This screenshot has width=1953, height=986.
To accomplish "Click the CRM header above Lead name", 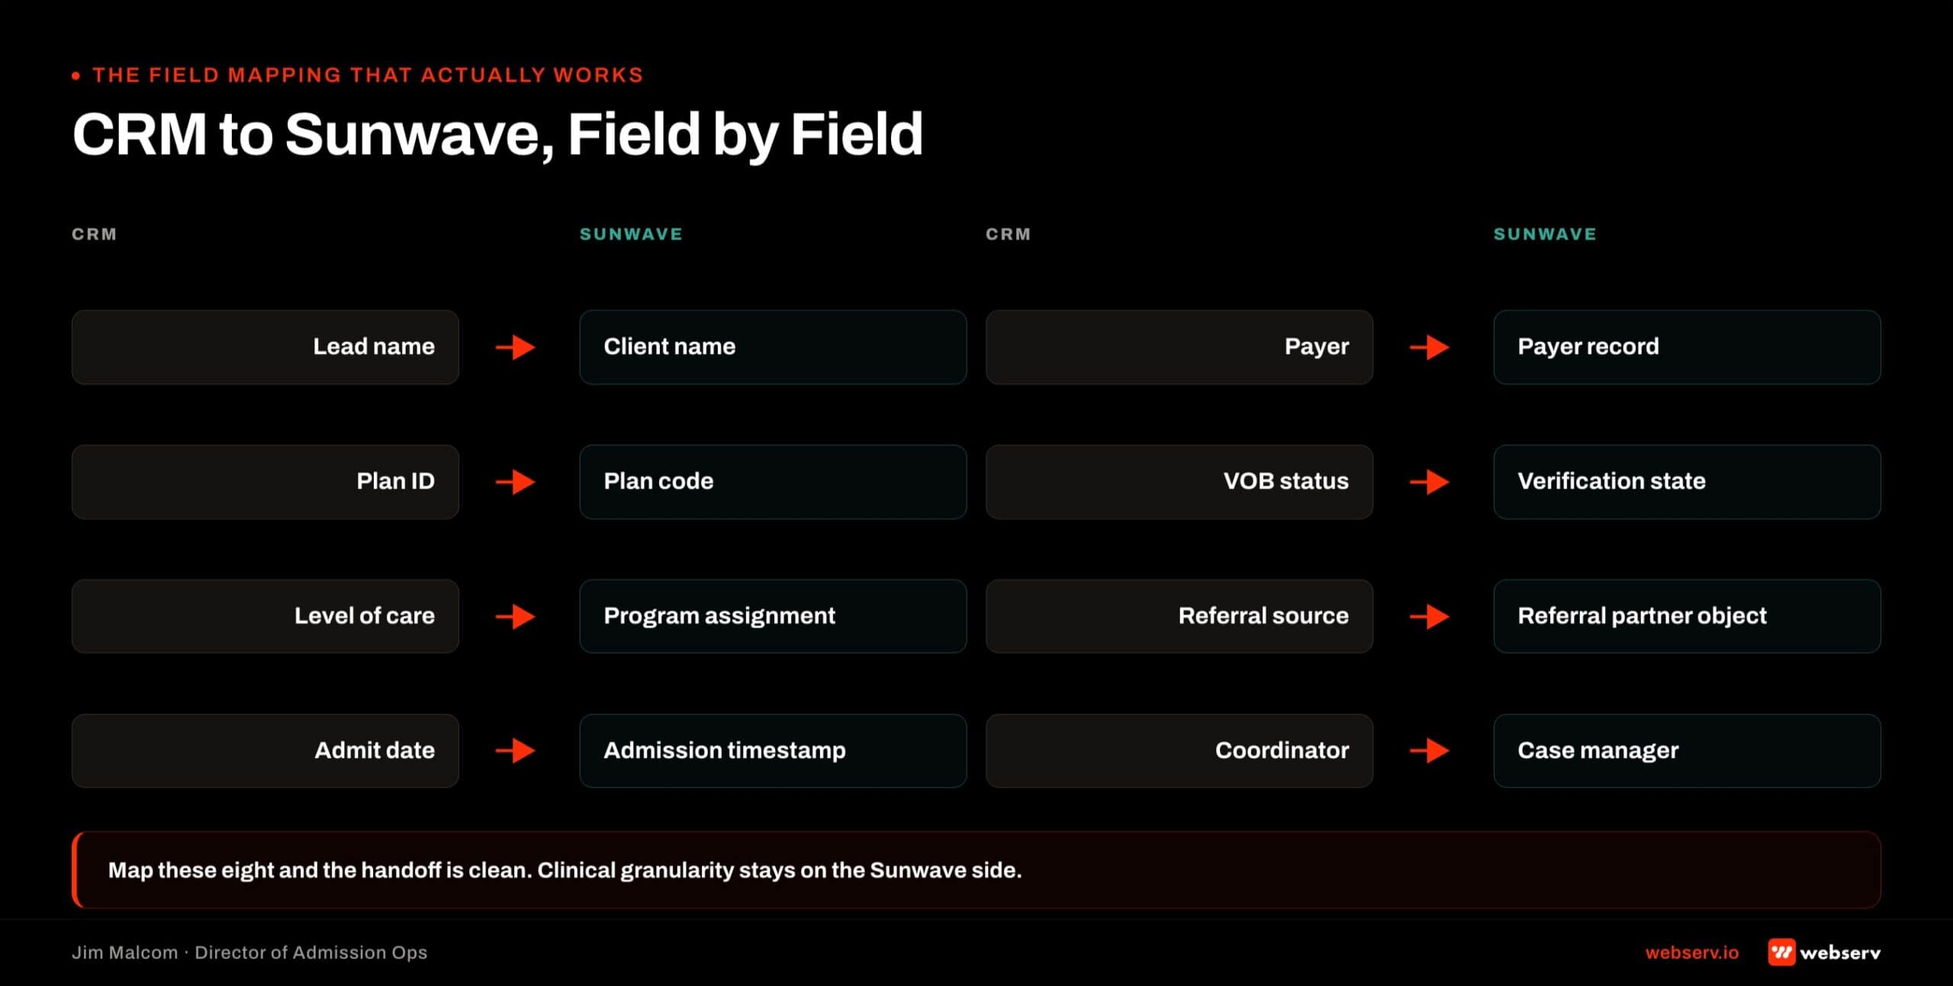I will 95,234.
